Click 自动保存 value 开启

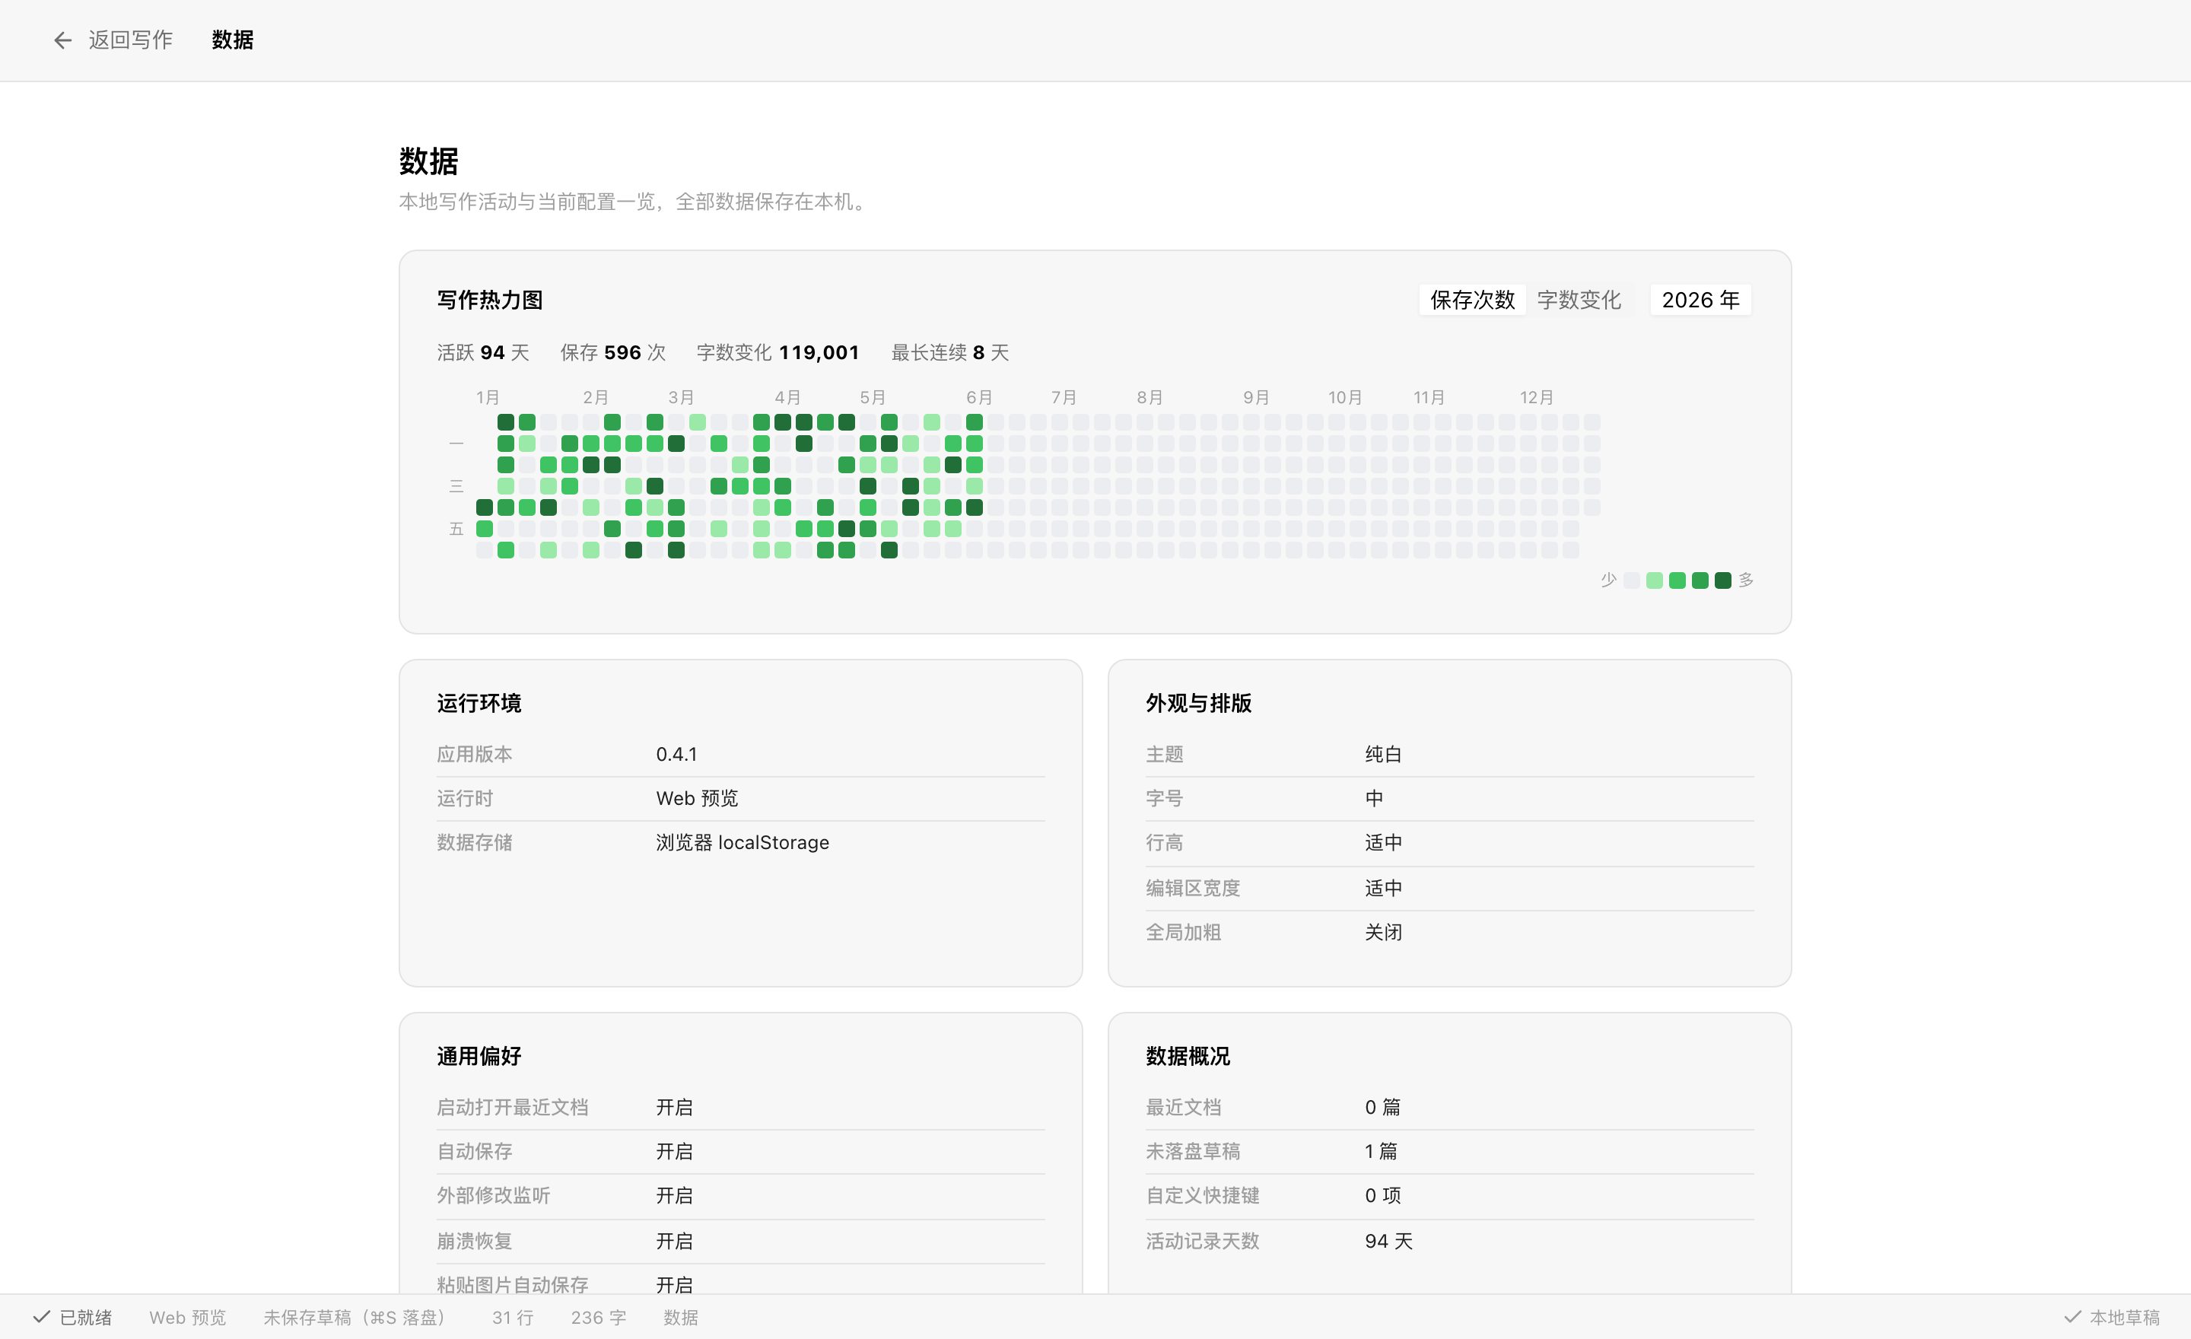point(674,1151)
